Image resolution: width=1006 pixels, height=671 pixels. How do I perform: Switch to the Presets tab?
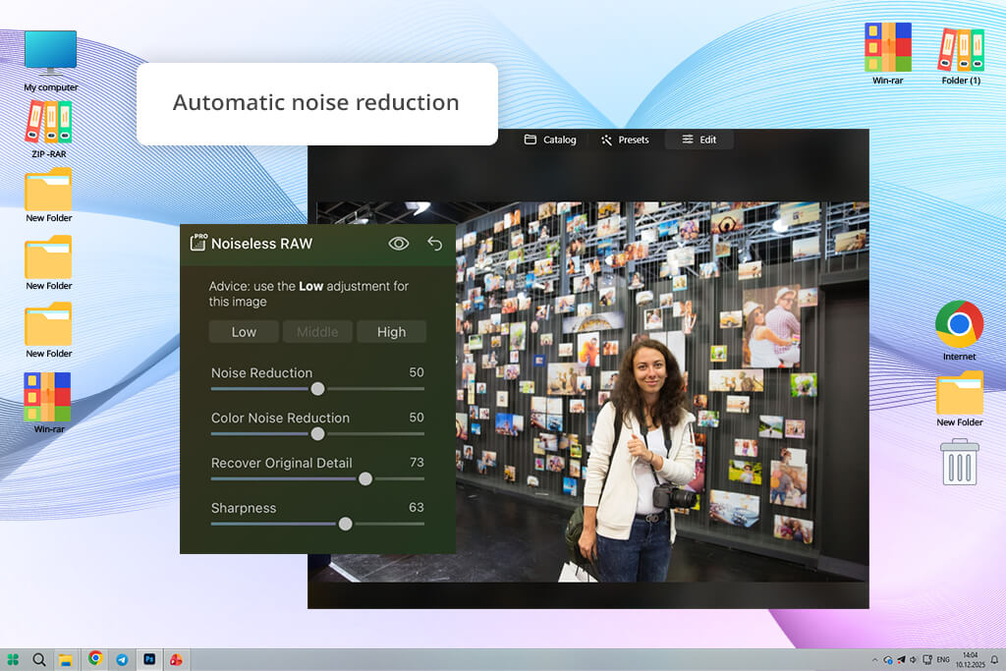(x=625, y=140)
